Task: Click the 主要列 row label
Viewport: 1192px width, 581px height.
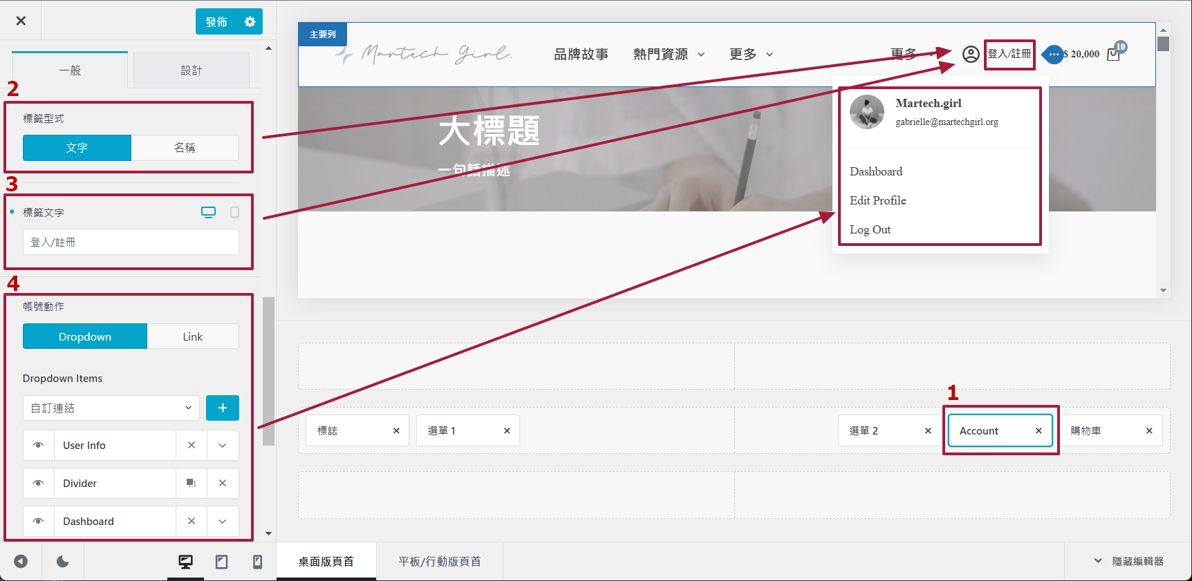Action: [323, 34]
